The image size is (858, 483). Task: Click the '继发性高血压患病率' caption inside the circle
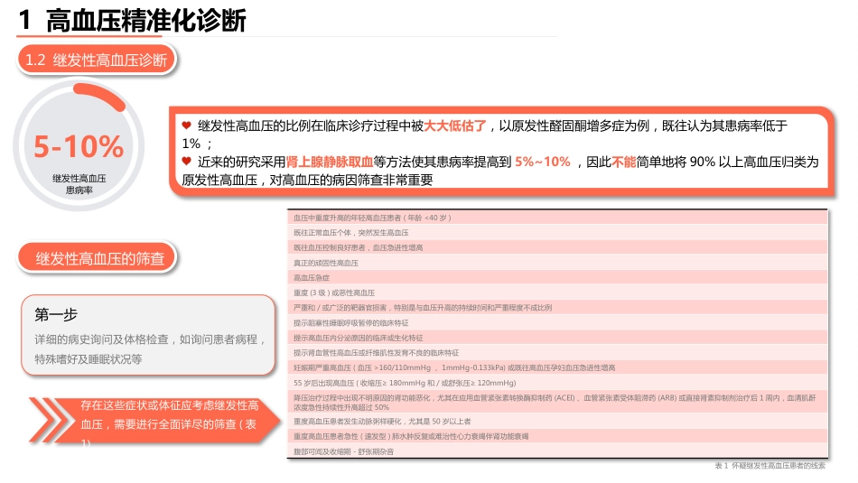[x=79, y=184]
